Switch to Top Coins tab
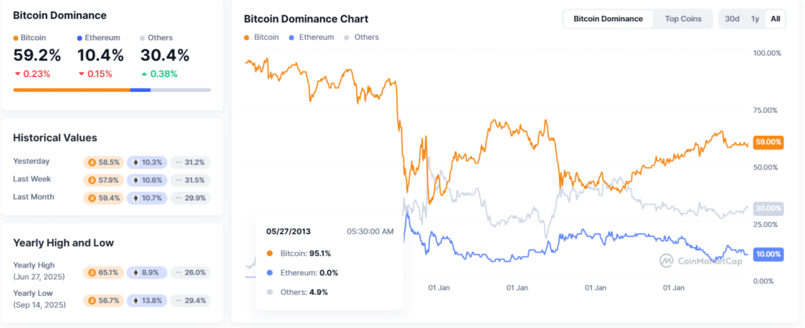The width and height of the screenshot is (805, 328). 682,19
